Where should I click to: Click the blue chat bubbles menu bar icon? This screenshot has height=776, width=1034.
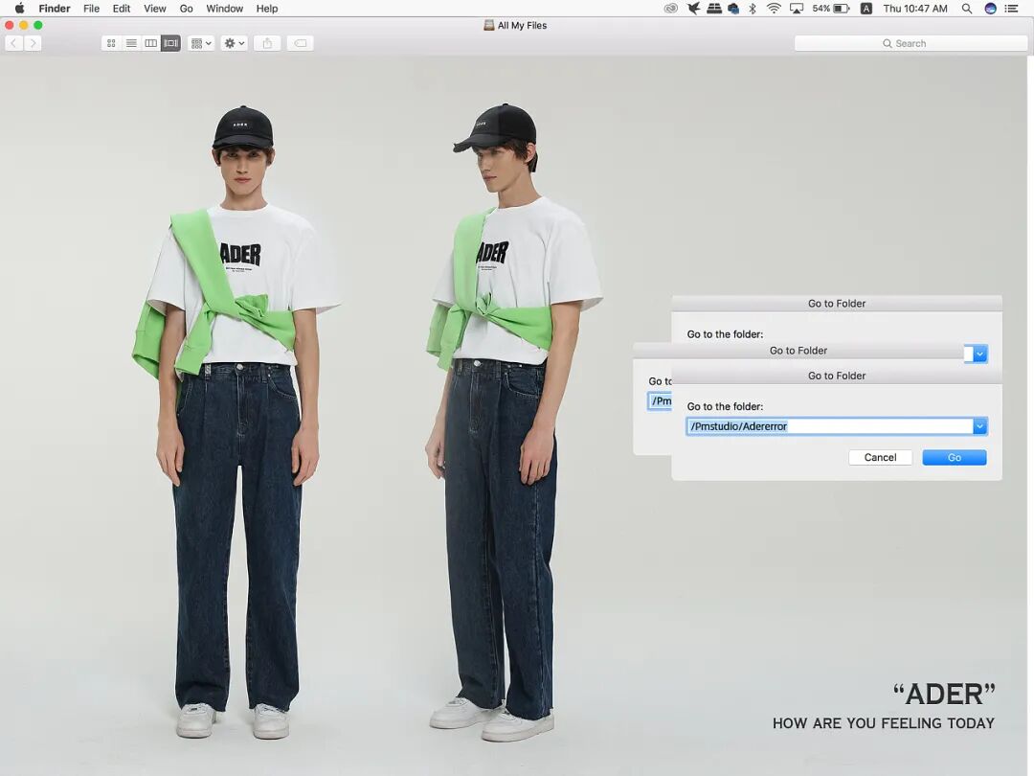pos(733,9)
